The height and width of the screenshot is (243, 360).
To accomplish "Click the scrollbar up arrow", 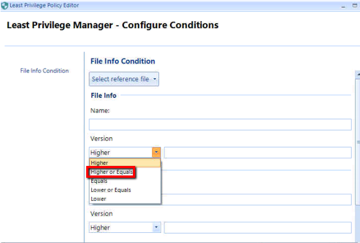I will pos(357,74).
